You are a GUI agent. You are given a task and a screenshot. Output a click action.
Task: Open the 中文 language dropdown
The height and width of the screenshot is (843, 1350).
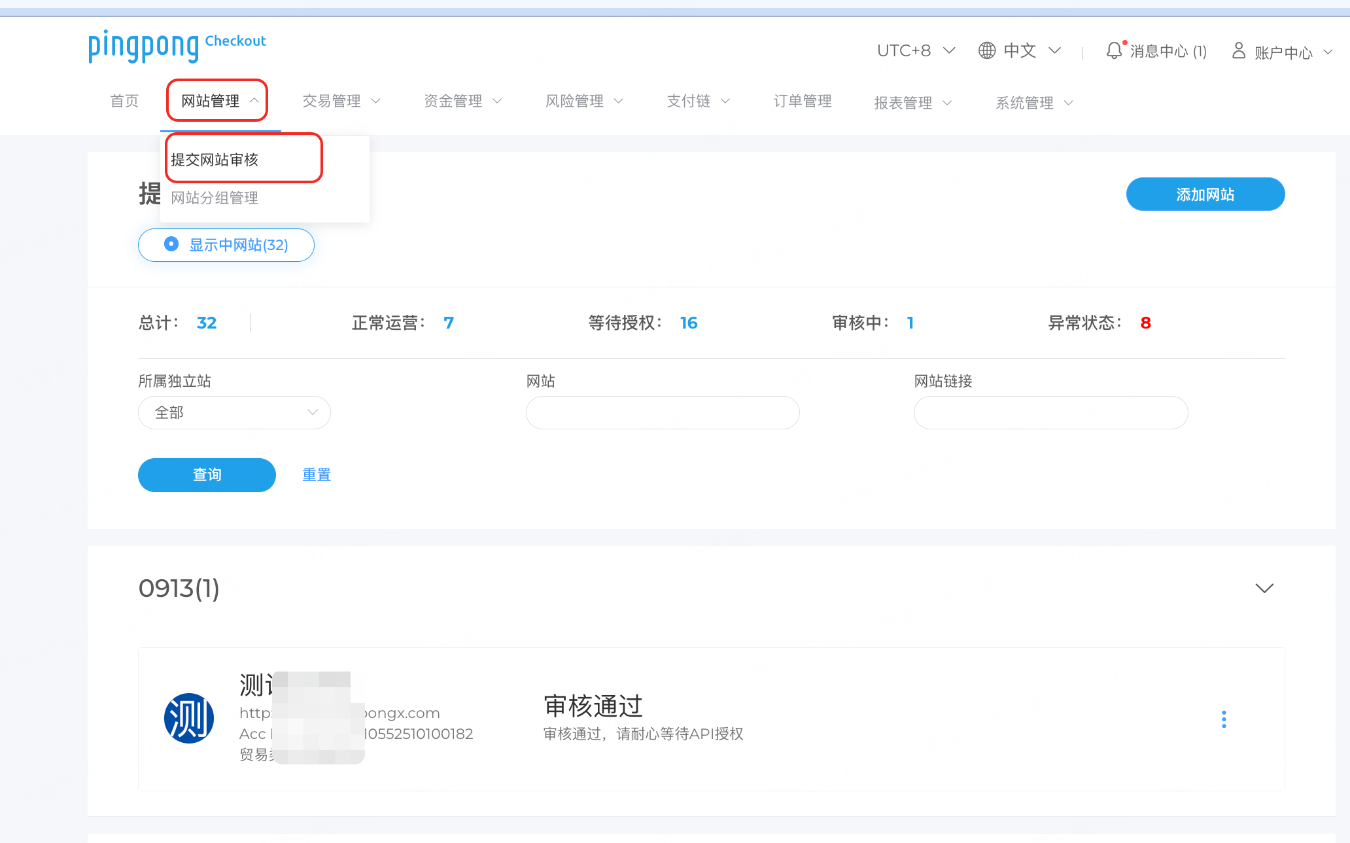[1032, 50]
